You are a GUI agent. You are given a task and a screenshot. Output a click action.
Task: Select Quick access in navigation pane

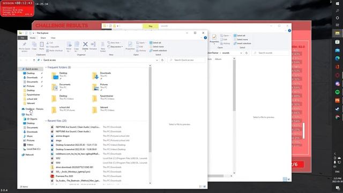31,69
